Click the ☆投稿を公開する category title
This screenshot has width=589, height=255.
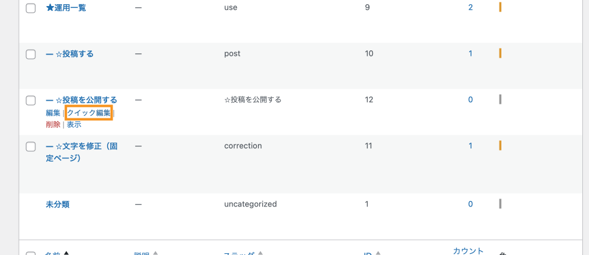click(82, 100)
